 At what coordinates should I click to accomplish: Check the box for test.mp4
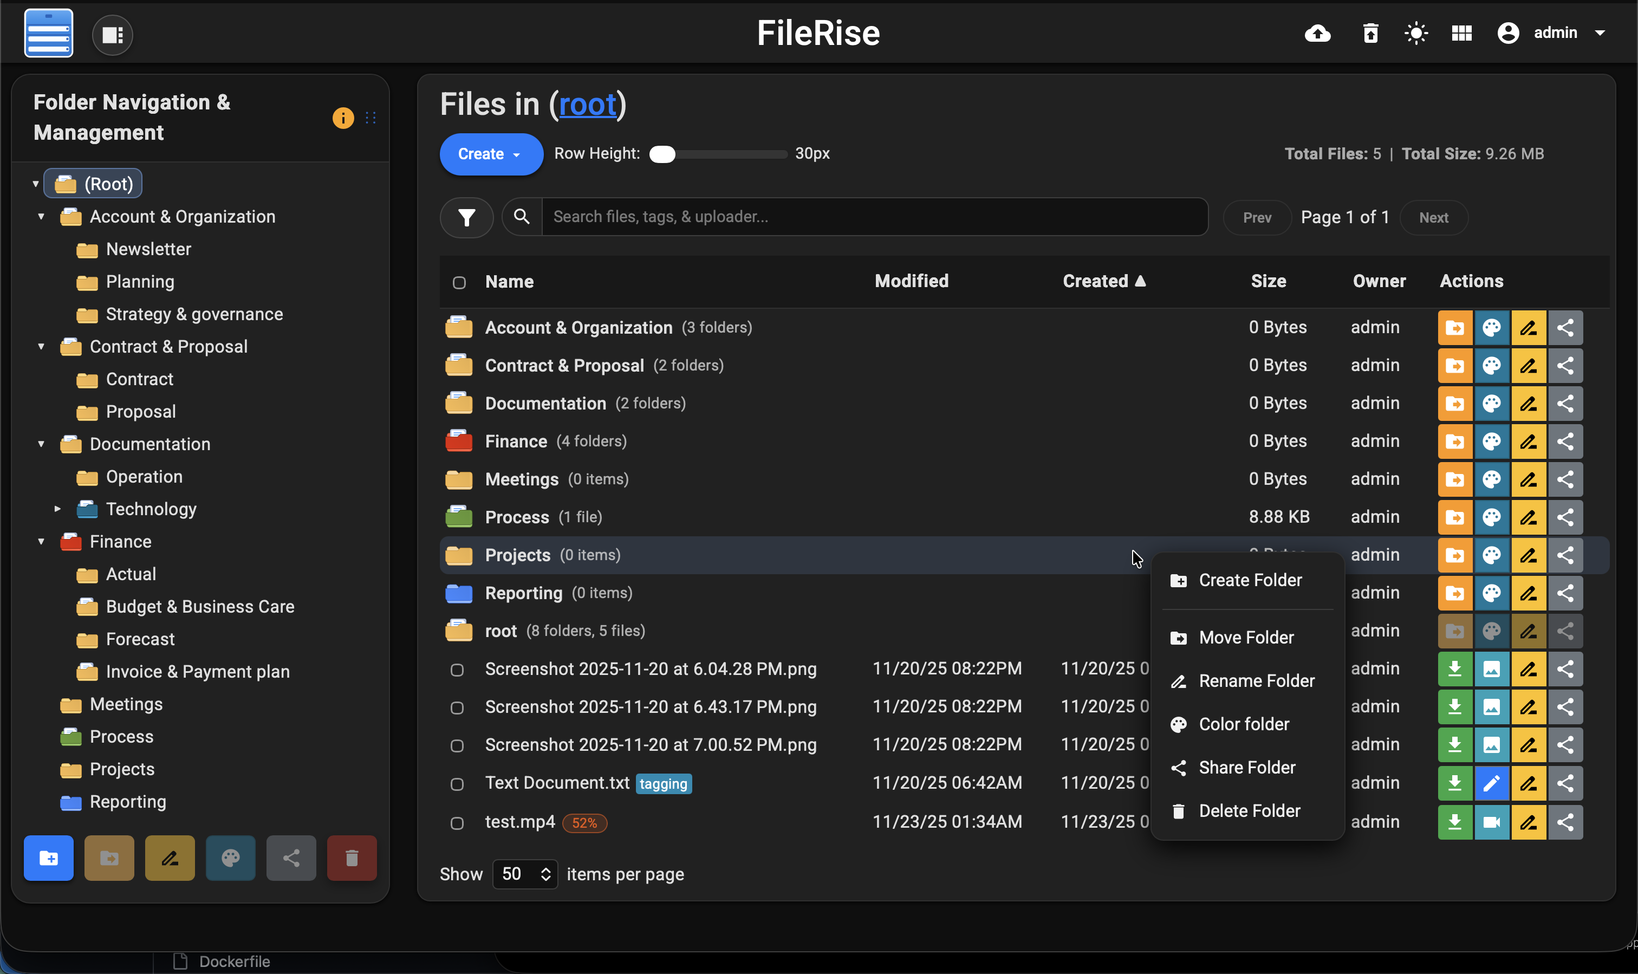pos(457,823)
